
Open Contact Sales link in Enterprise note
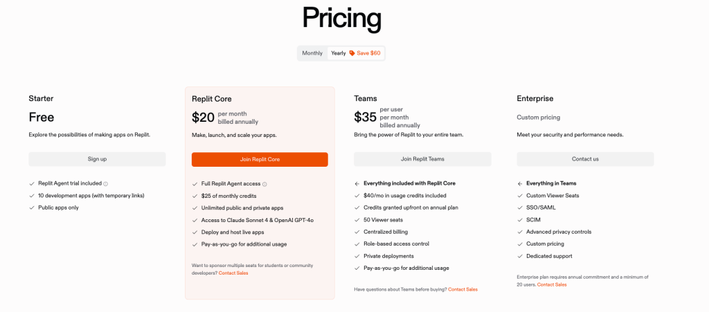click(552, 285)
